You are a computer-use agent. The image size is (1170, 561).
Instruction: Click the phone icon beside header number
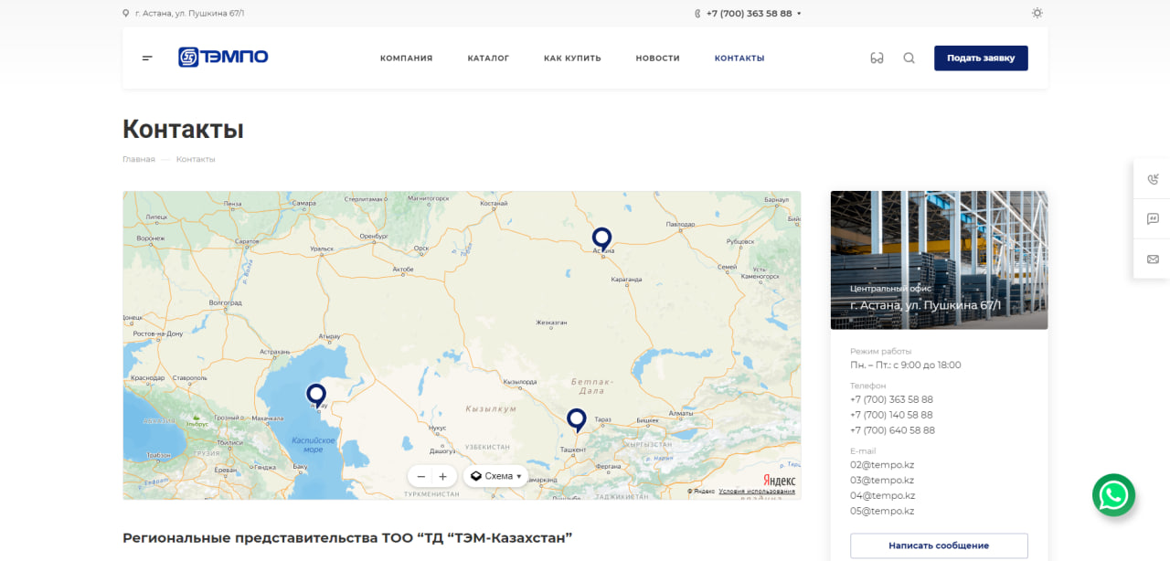(x=697, y=14)
